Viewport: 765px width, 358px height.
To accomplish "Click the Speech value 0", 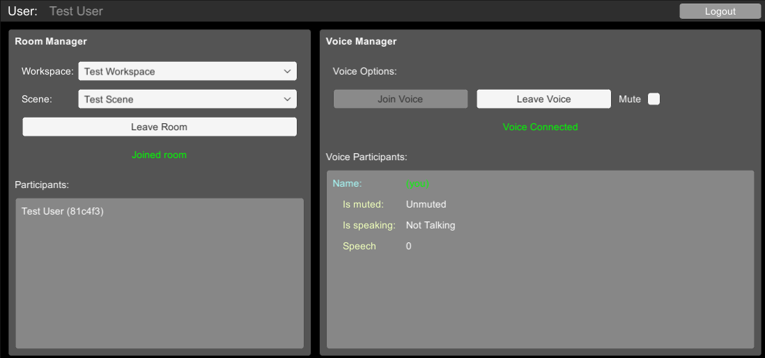I will [409, 246].
